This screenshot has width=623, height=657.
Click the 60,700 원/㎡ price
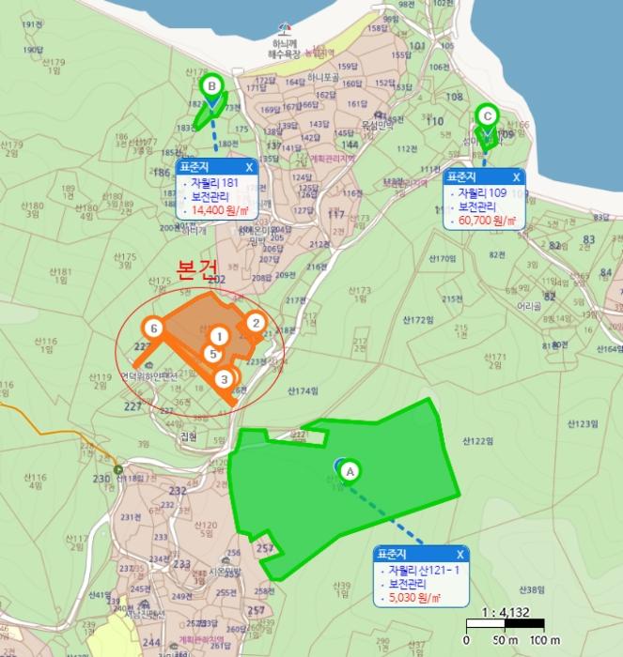point(487,220)
